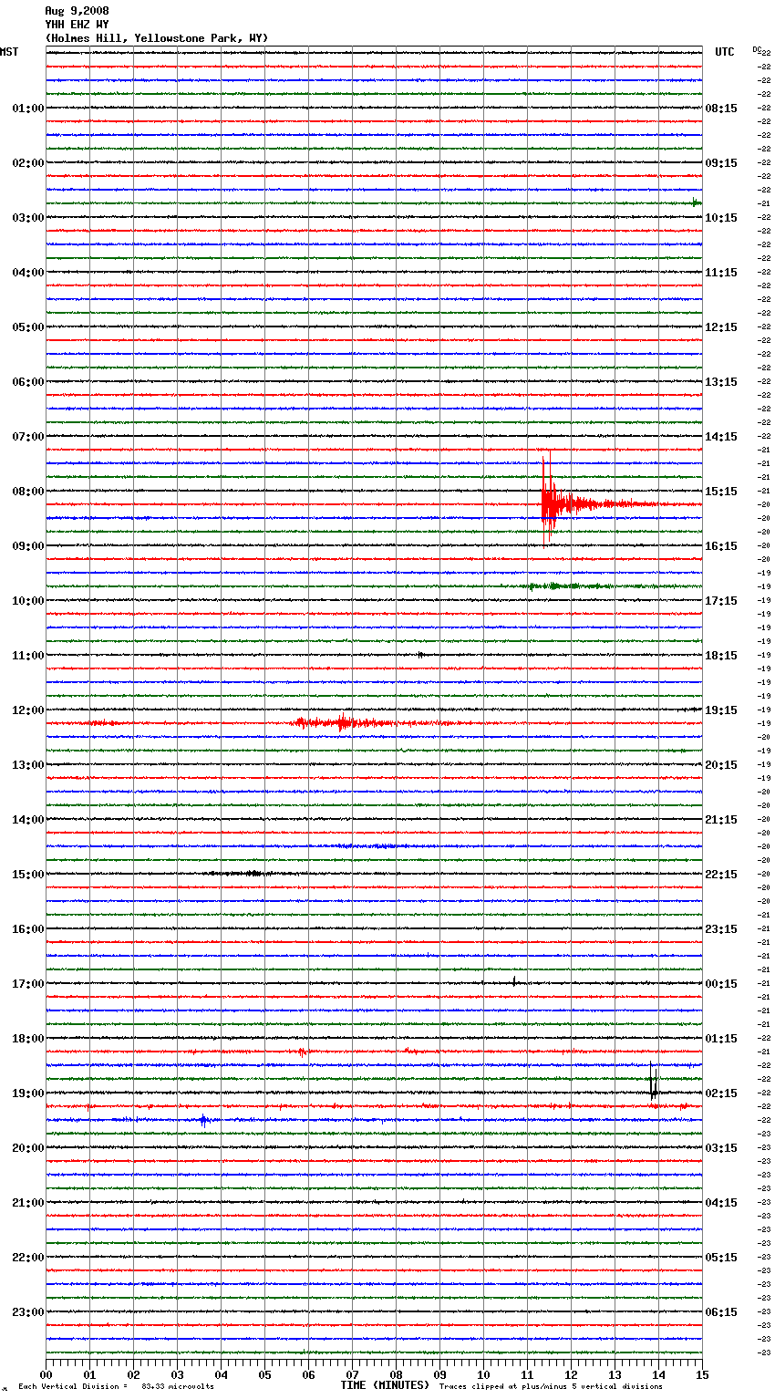Click the UTC column header
The width and height of the screenshot is (775, 1399).
coord(725,53)
